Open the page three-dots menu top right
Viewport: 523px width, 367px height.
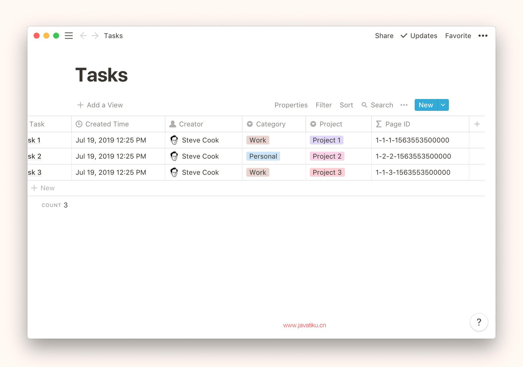coord(483,36)
